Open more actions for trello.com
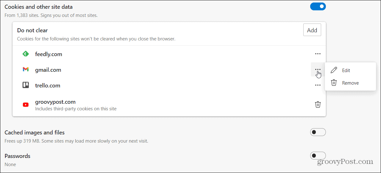Screen dimensions: 381x173 (x=318, y=85)
